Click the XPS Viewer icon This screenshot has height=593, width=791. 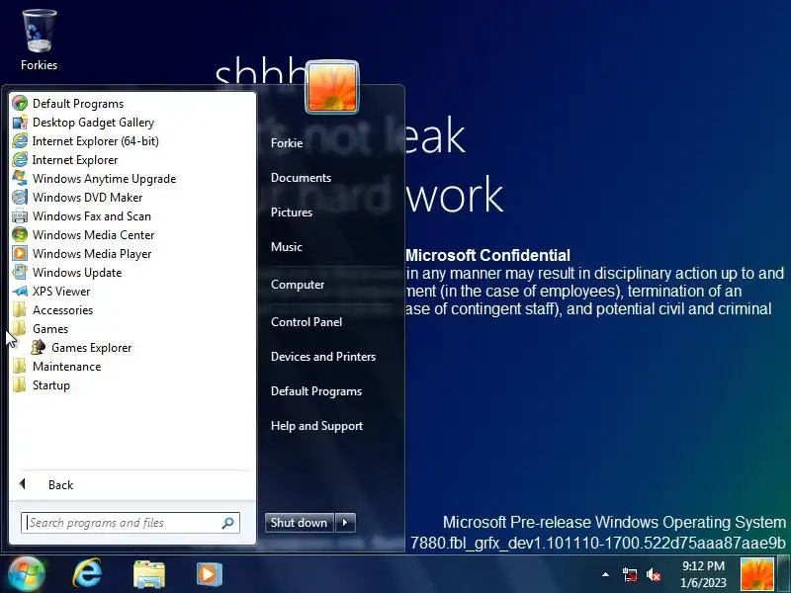coord(20,291)
